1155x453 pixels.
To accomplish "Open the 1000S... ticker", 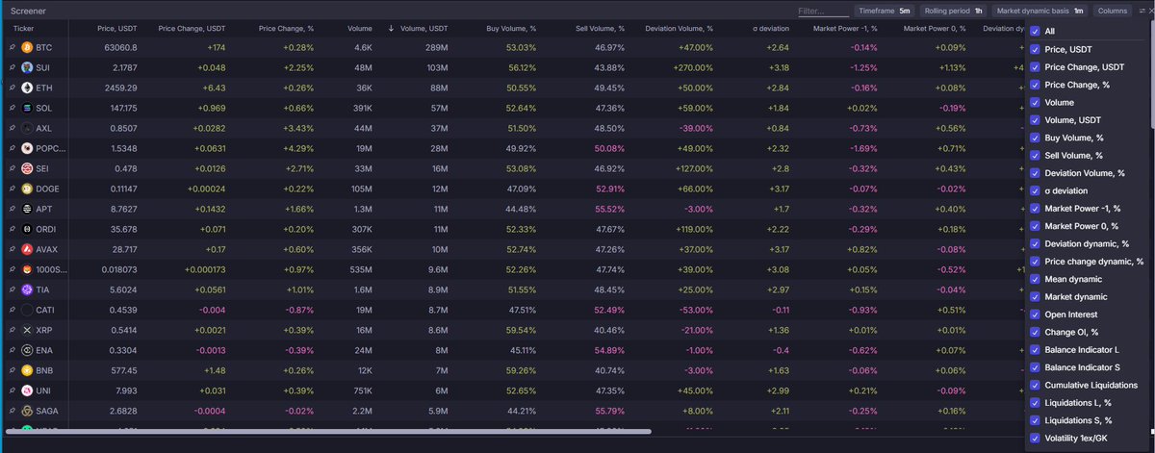I will tap(52, 269).
